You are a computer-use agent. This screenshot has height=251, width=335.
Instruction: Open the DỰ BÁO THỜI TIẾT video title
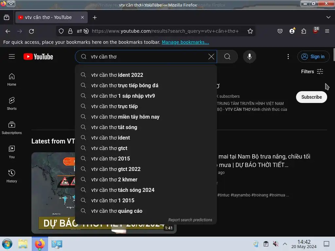[263, 160]
